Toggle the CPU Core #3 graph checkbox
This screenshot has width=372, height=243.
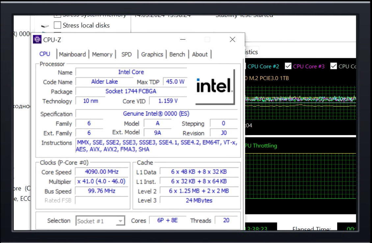pyautogui.click(x=288, y=66)
